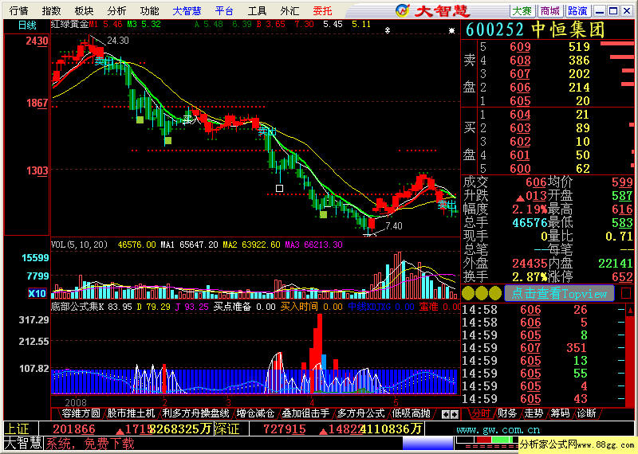Switch to the 财务 tab
Image resolution: width=638 pixels, height=454 pixels.
[x=507, y=413]
